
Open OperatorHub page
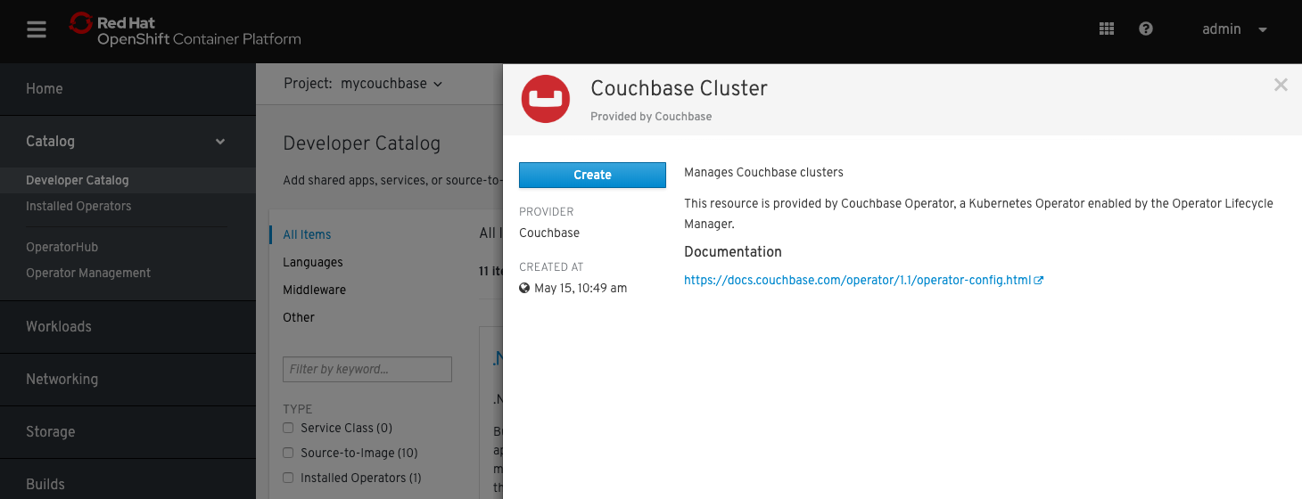pyautogui.click(x=62, y=247)
